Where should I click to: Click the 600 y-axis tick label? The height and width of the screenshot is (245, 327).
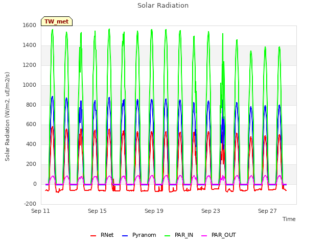[x=31, y=125]
